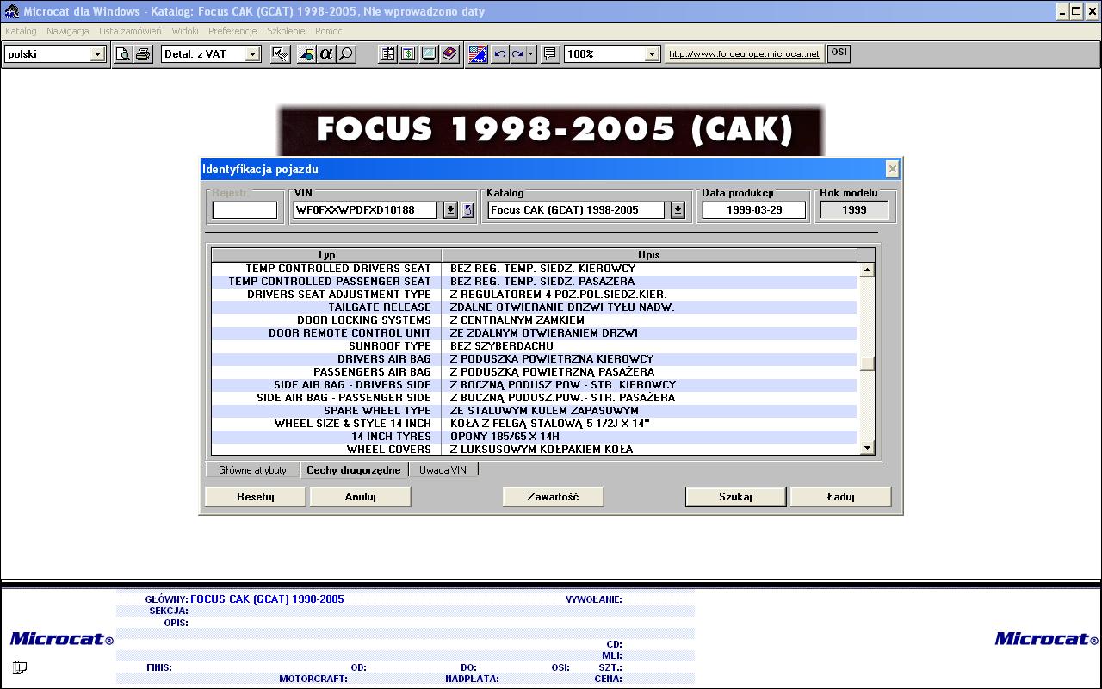Select the TAILGATE RELEASE row
The width and height of the screenshot is (1102, 689).
pos(535,307)
